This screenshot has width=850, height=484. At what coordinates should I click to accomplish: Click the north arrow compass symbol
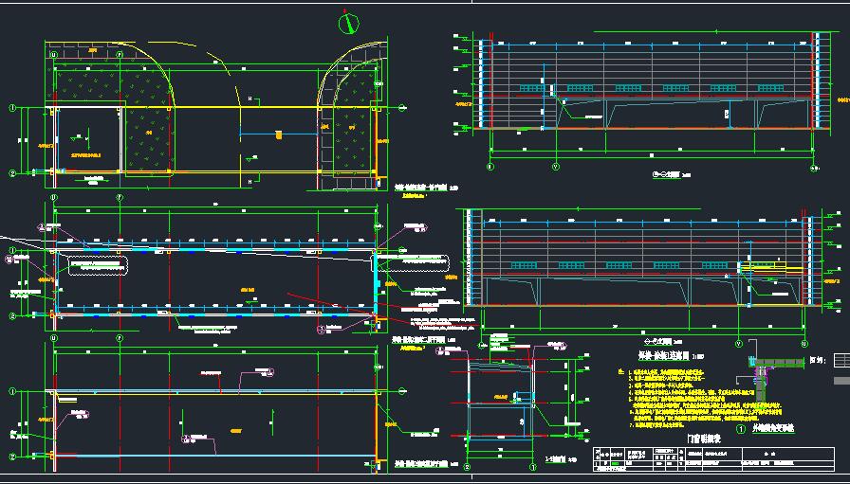(x=350, y=22)
